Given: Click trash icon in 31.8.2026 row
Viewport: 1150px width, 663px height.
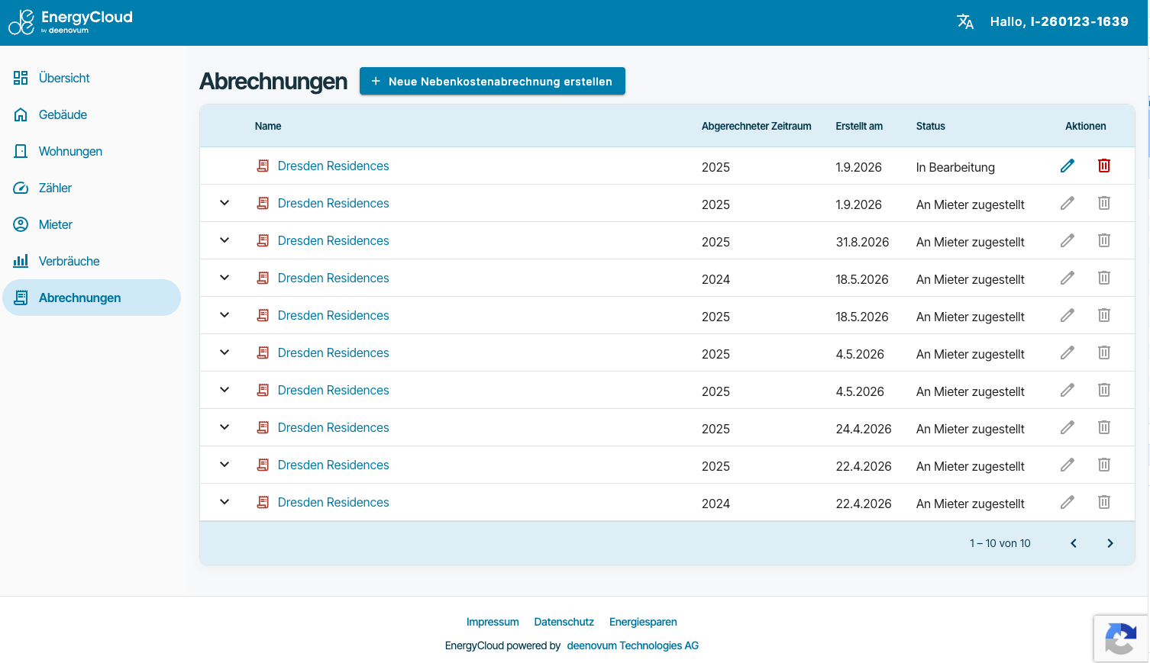Looking at the screenshot, I should click(x=1104, y=240).
